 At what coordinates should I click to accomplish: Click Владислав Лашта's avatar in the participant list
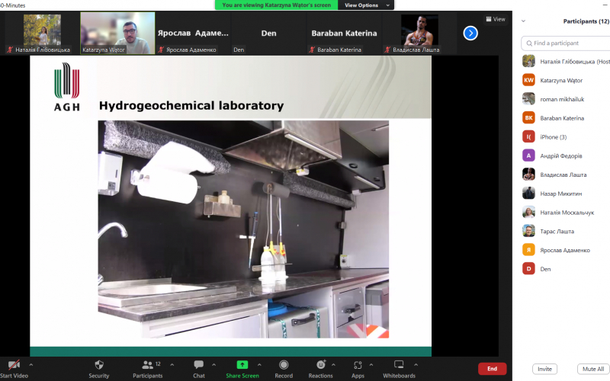pos(528,174)
